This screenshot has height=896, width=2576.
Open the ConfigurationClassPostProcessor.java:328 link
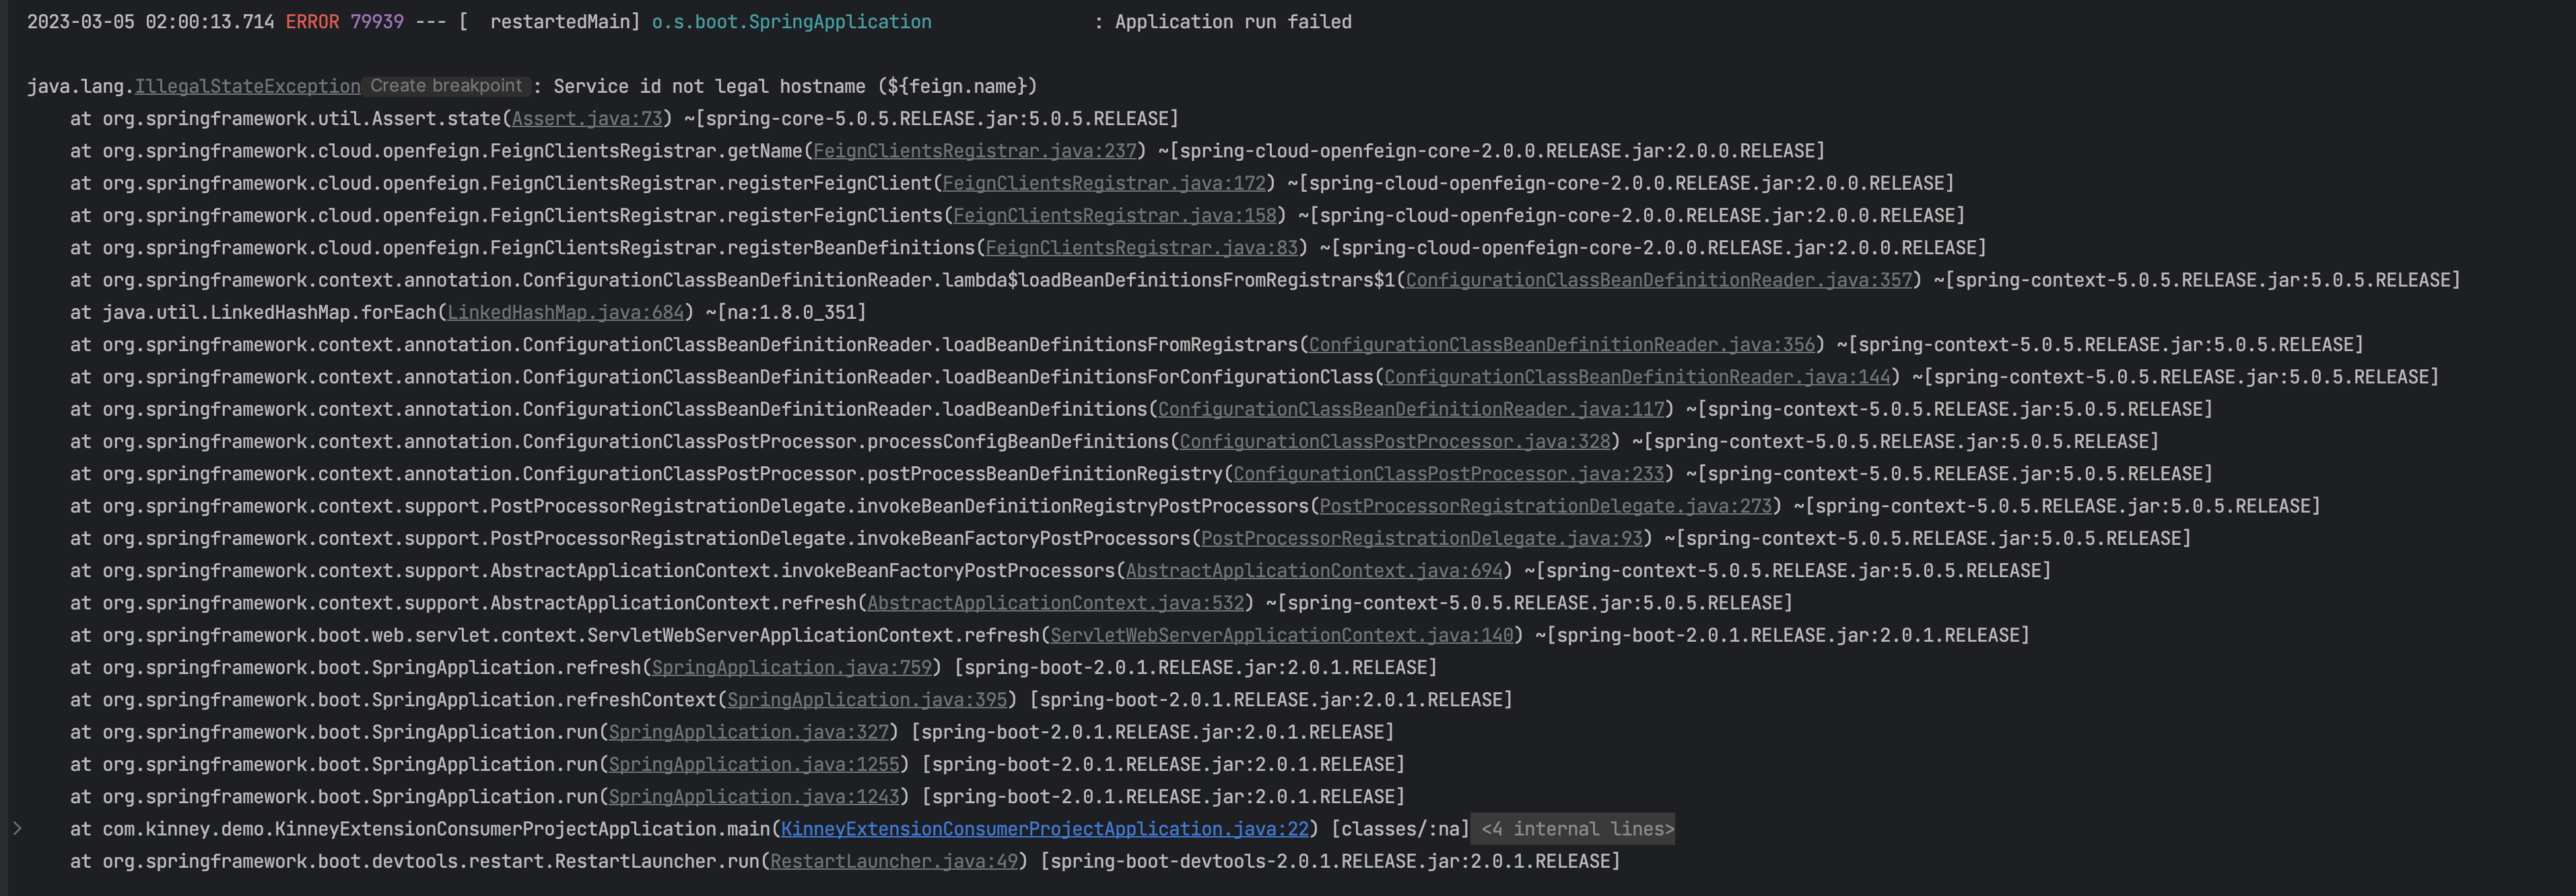pyautogui.click(x=1395, y=441)
